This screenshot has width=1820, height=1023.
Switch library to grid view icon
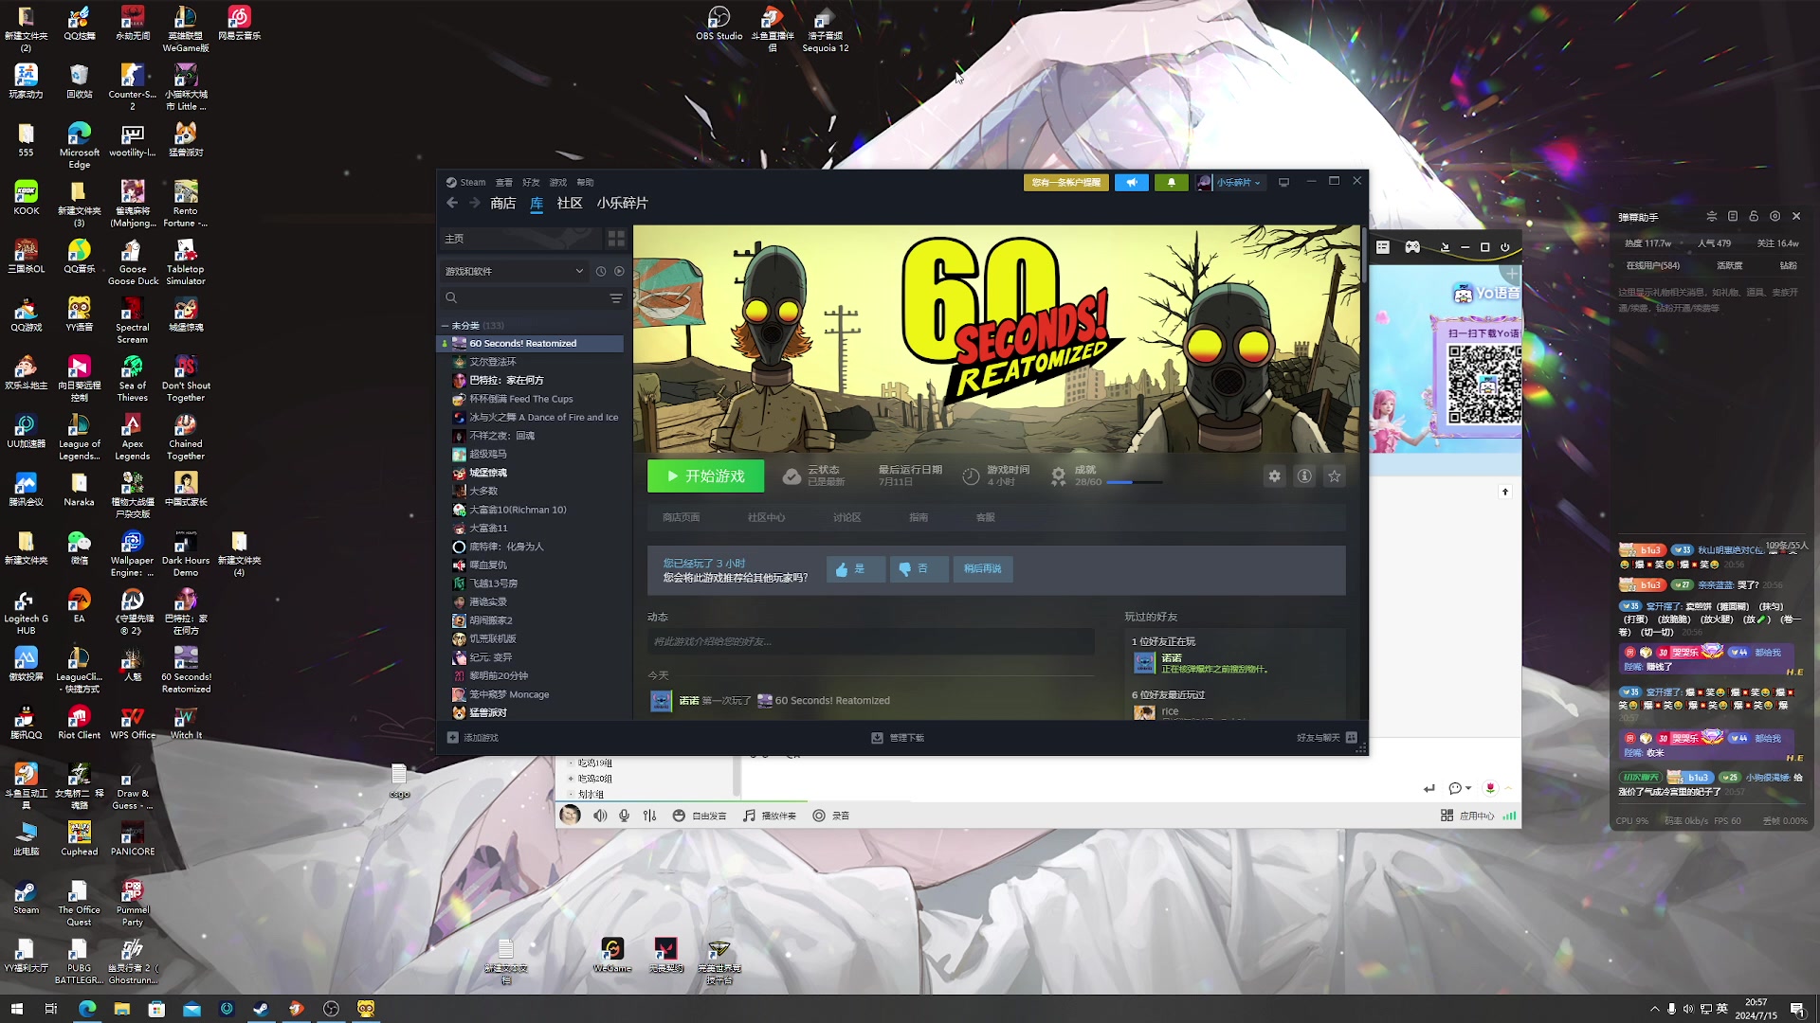point(616,239)
